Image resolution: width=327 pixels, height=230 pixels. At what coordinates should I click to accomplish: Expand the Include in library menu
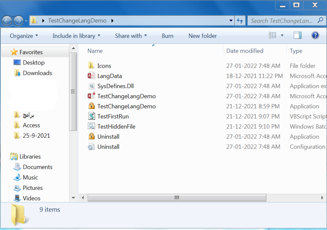pos(76,36)
